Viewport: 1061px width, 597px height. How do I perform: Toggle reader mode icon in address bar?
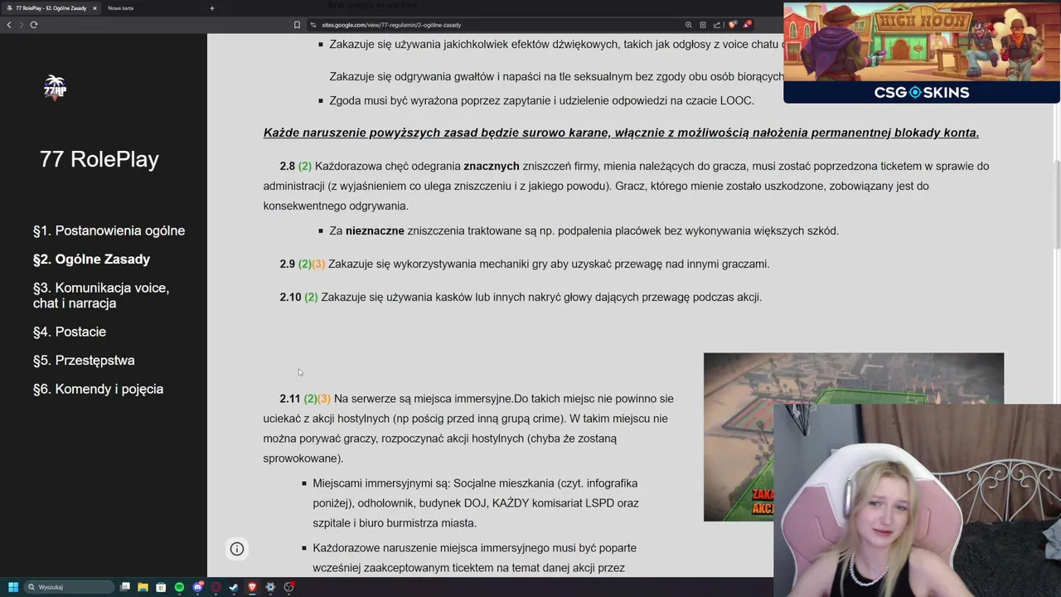point(703,25)
